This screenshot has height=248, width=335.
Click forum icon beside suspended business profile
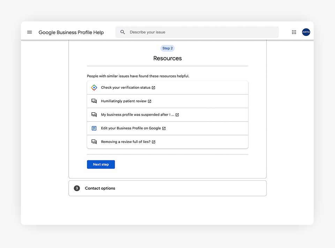(94, 115)
